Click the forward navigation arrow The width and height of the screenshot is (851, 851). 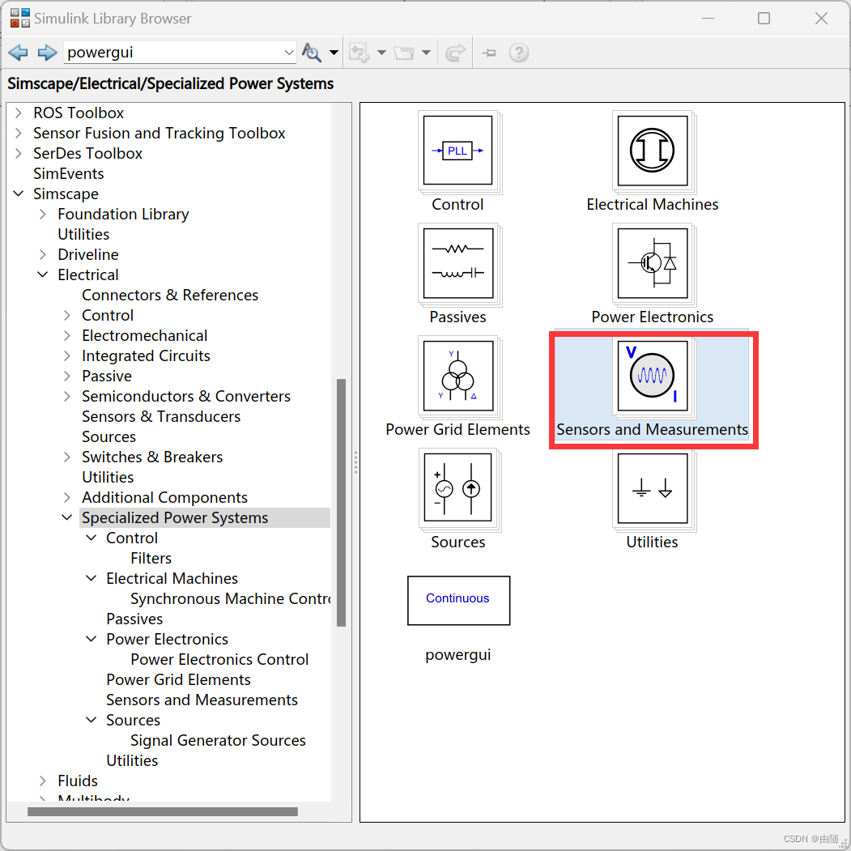[x=47, y=53]
